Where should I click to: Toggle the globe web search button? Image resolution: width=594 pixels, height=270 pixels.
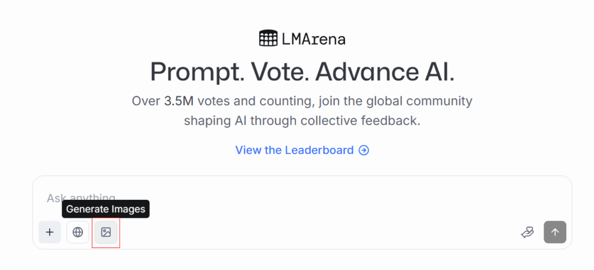tap(78, 232)
